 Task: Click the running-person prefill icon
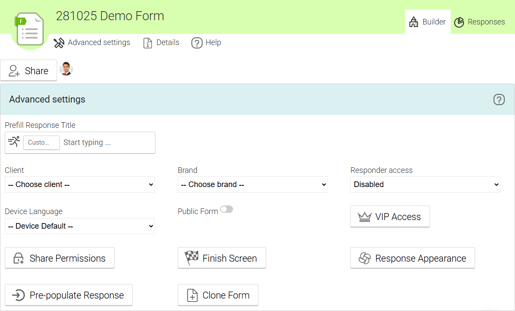14,142
